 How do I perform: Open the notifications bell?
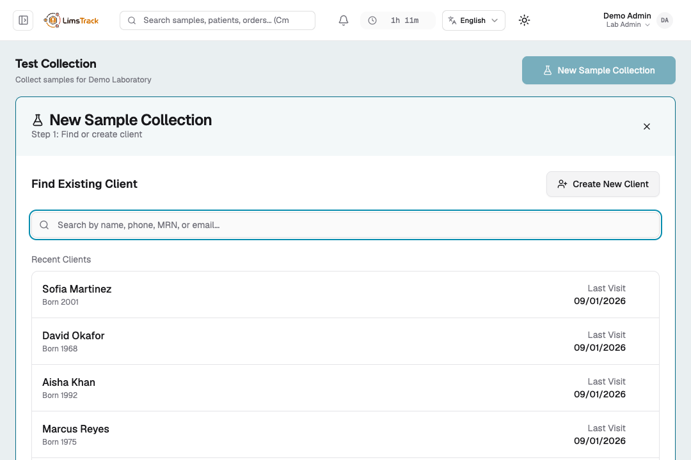tap(344, 20)
